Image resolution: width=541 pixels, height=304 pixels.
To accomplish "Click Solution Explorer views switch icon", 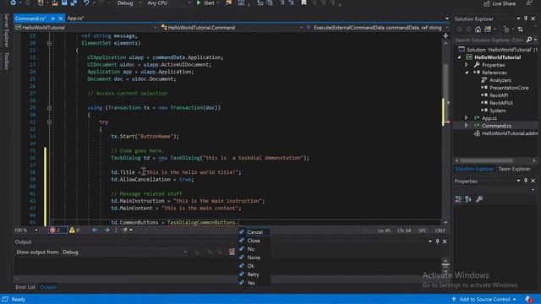I will 488,30.
